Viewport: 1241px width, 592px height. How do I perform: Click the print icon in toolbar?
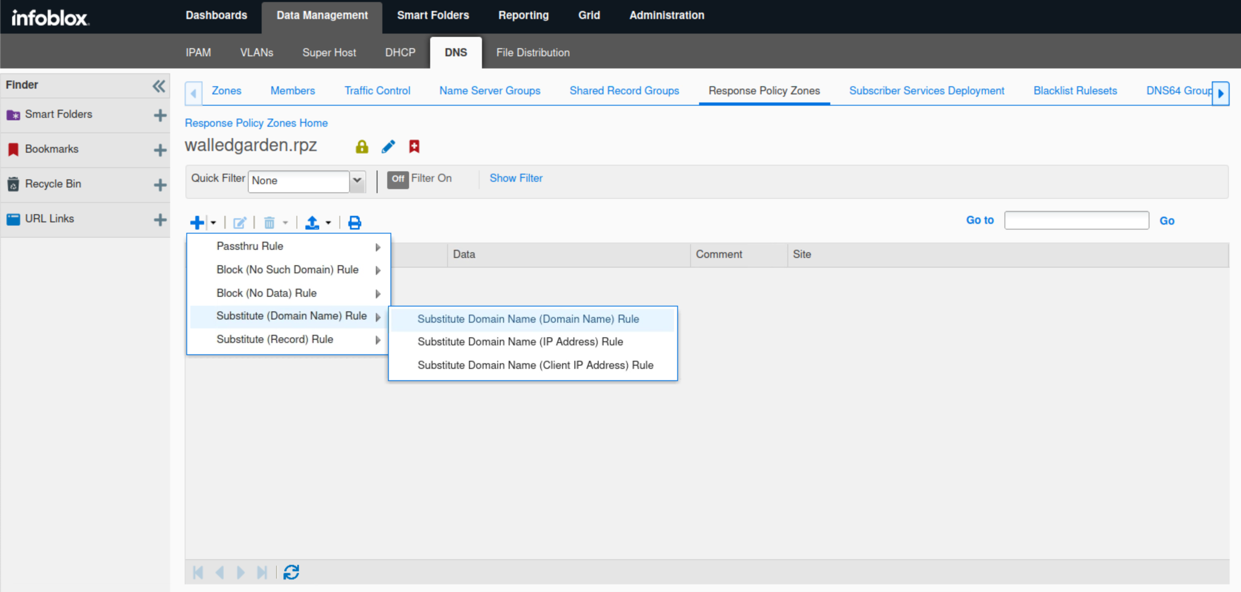tap(354, 223)
